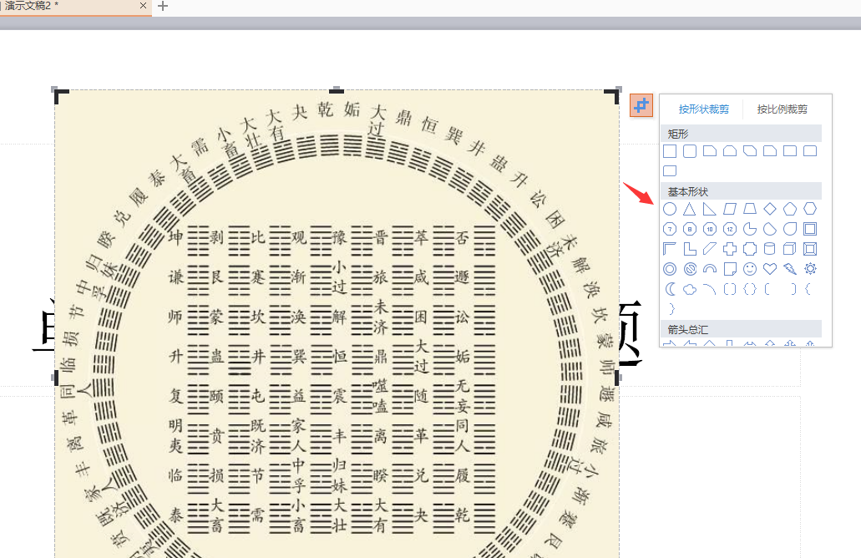Select the no-symbol shape
Viewport: 861px width, 558px height.
pyautogui.click(x=690, y=269)
